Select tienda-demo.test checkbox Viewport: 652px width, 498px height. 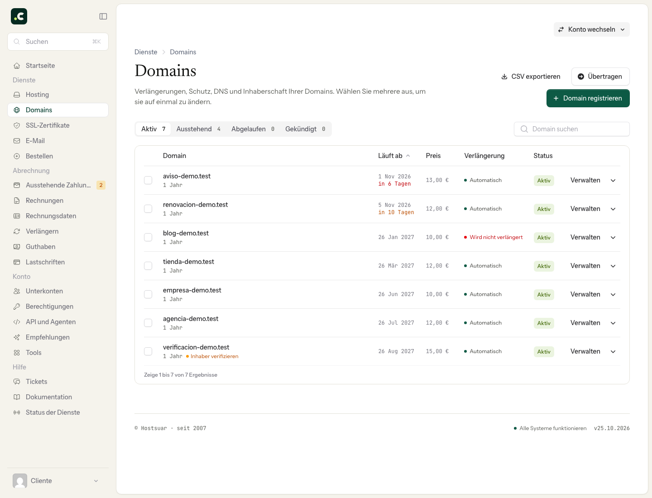point(148,266)
